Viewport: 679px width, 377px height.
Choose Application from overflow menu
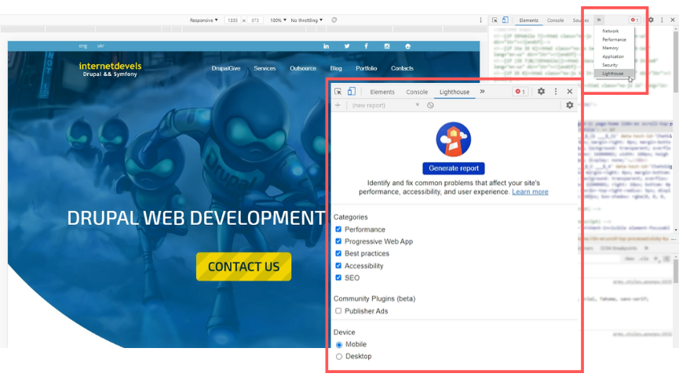[x=614, y=56]
